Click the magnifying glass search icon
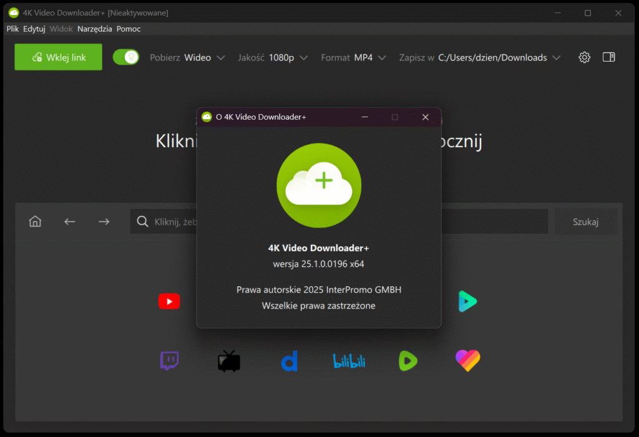 click(142, 221)
